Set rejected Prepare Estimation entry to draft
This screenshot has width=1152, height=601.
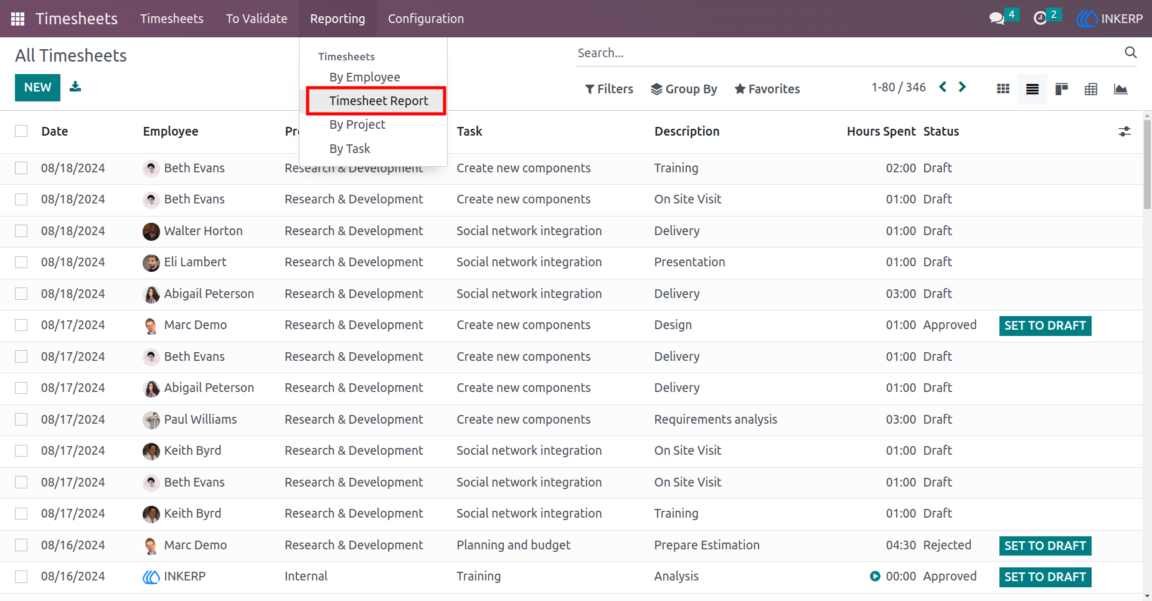click(1045, 546)
